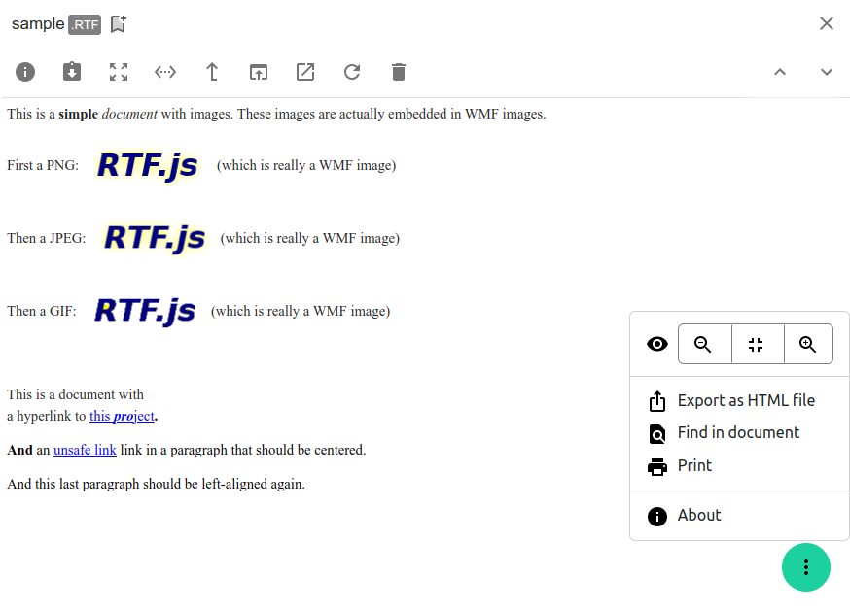Zoom in using the magnifier plus control
Screen dimensions: 850x610
(808, 344)
